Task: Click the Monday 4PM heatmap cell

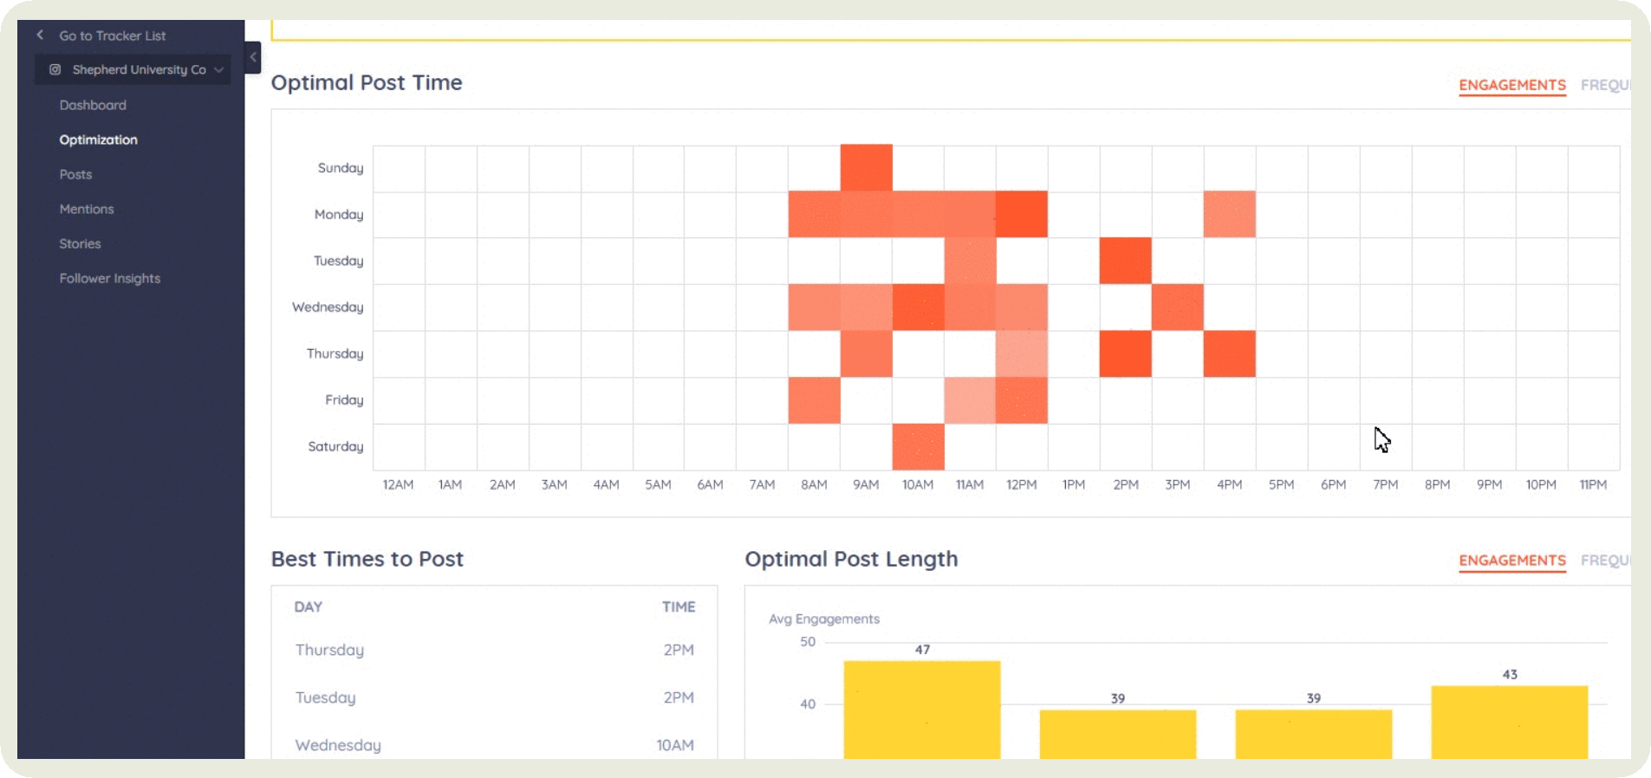Action: click(1229, 214)
